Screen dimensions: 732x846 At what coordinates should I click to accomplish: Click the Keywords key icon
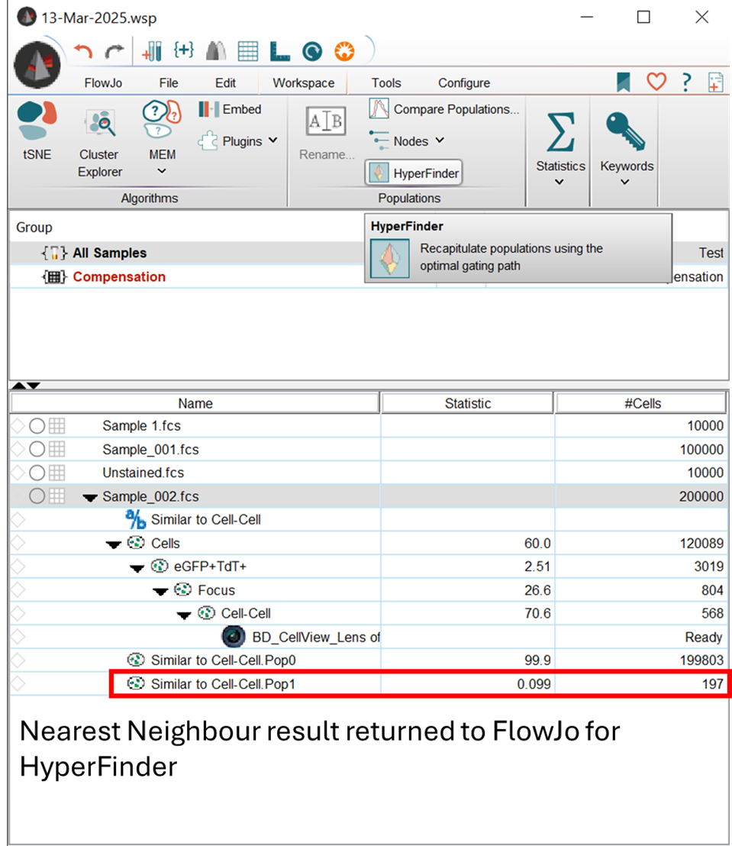[626, 131]
